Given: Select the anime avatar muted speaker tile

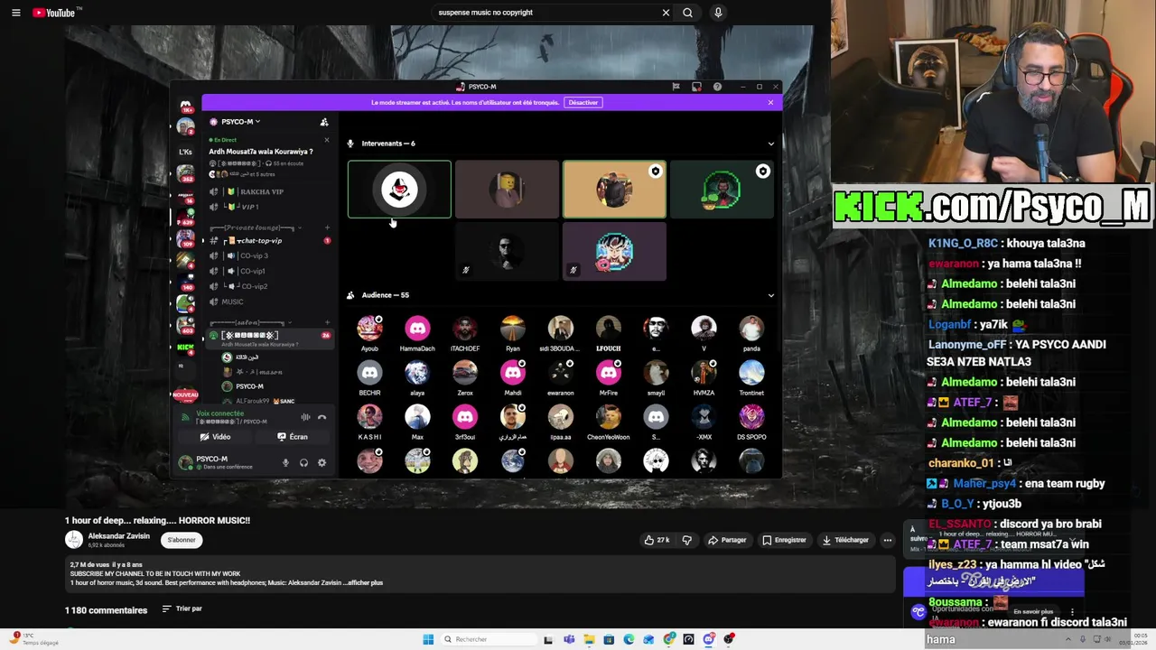Looking at the screenshot, I should pos(614,252).
